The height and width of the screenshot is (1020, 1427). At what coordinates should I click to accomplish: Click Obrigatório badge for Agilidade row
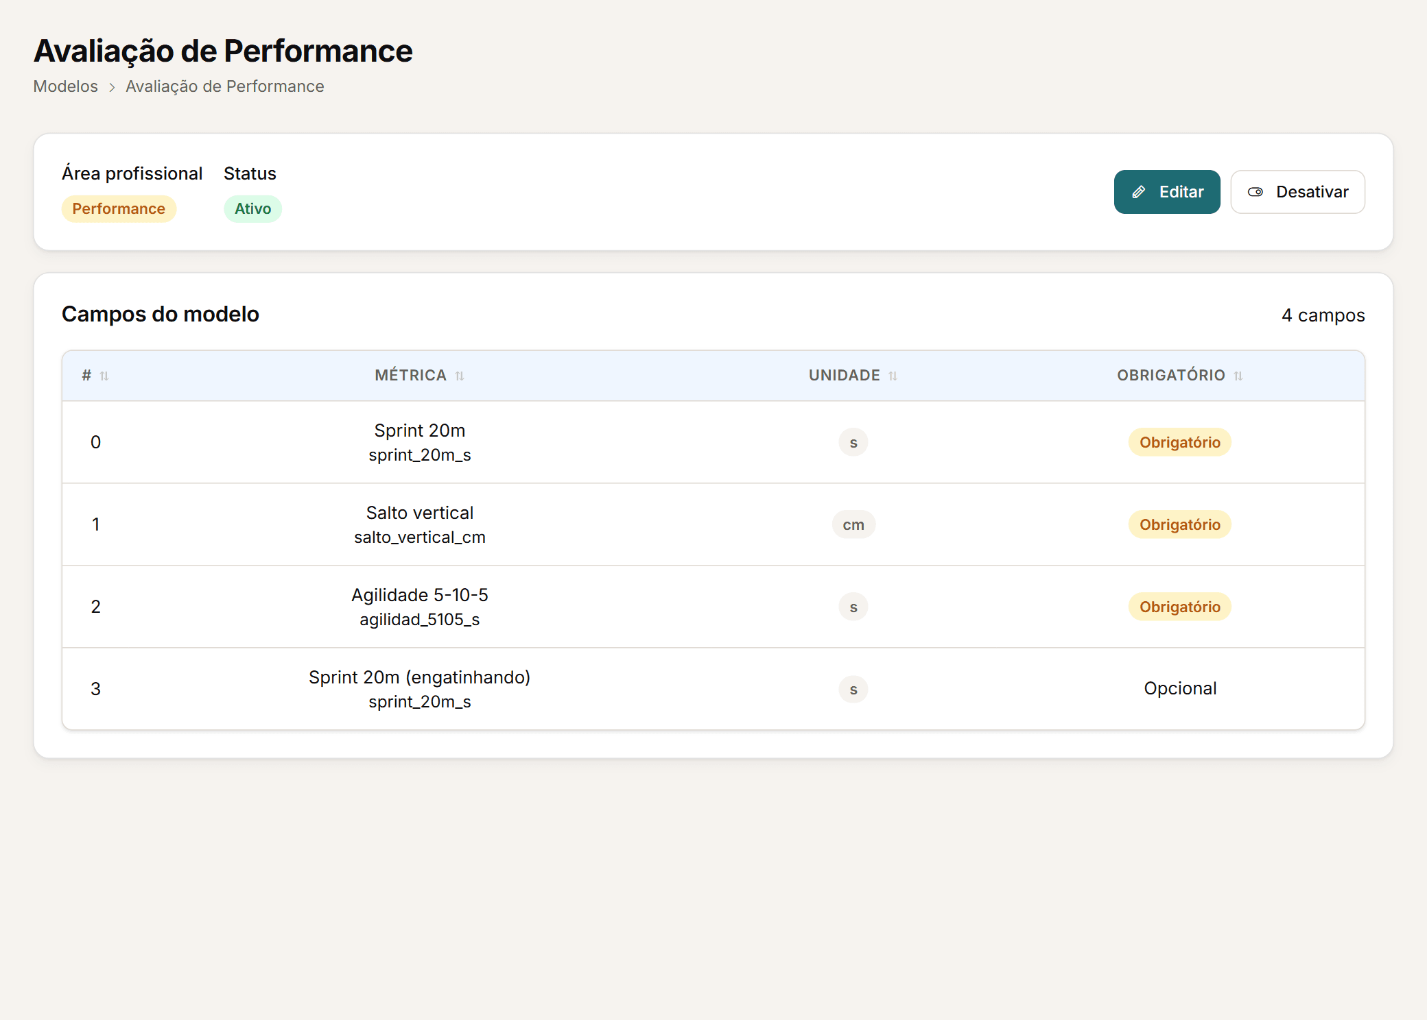[1180, 607]
